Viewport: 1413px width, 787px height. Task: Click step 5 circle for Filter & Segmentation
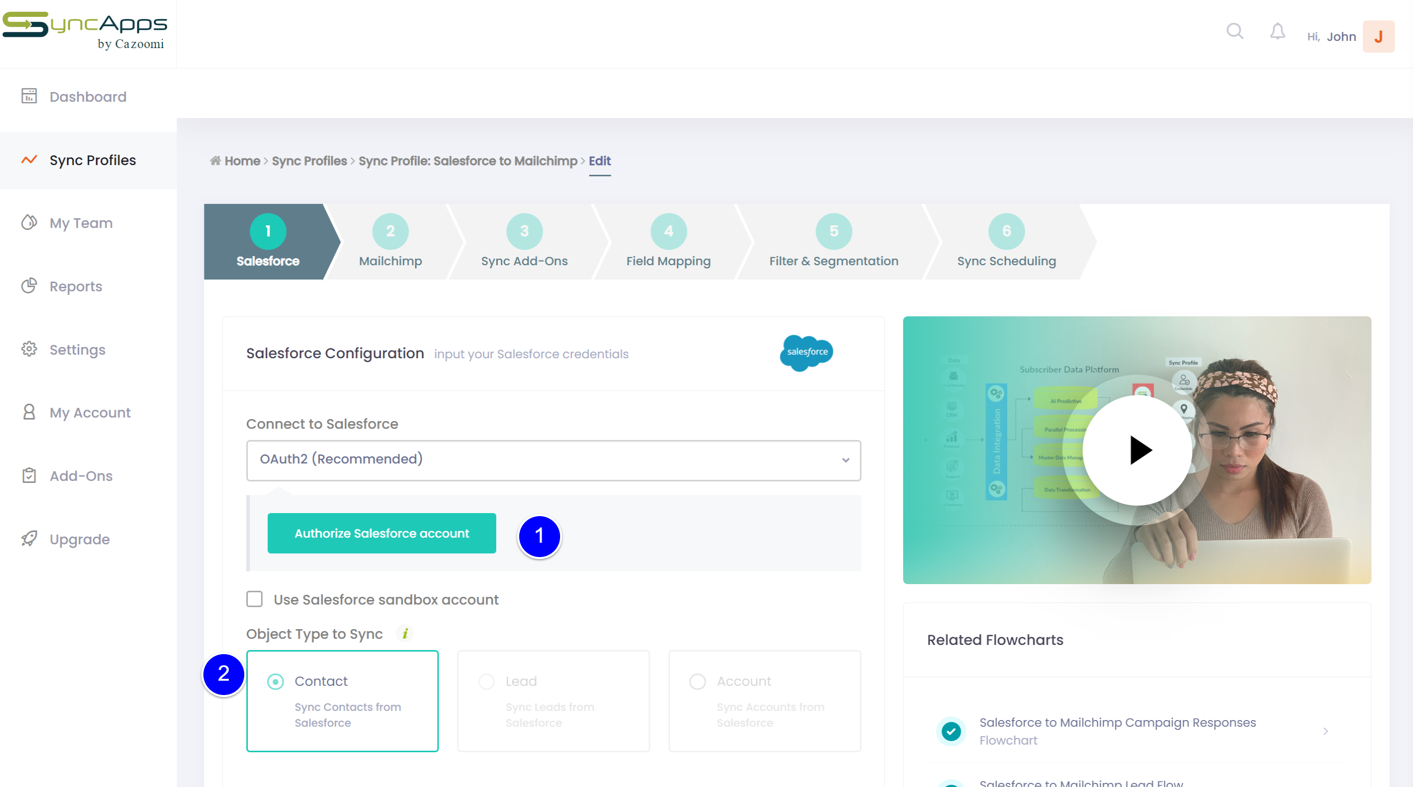(834, 232)
